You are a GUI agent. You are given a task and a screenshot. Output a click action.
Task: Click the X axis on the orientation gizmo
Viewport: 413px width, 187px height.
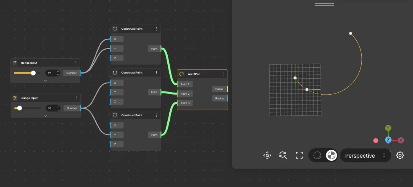point(401,140)
